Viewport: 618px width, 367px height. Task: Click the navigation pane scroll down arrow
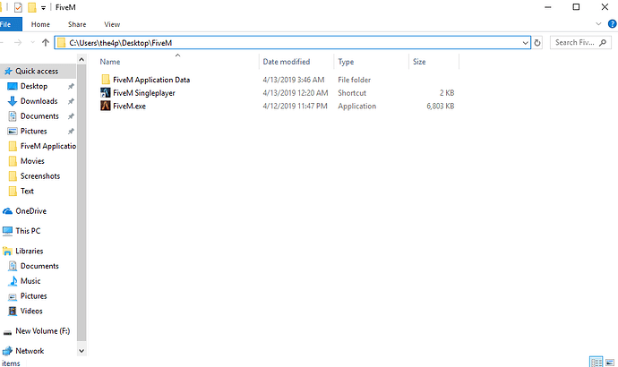(82, 351)
